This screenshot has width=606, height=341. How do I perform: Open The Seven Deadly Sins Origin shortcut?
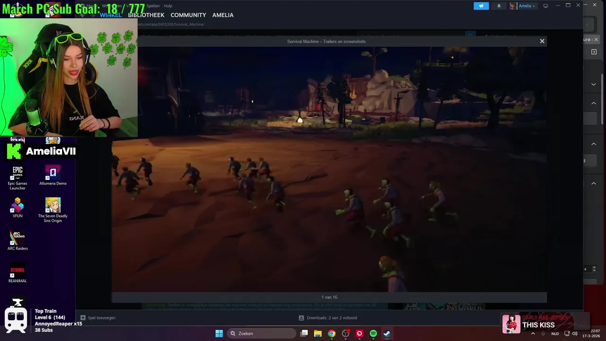pyautogui.click(x=53, y=210)
